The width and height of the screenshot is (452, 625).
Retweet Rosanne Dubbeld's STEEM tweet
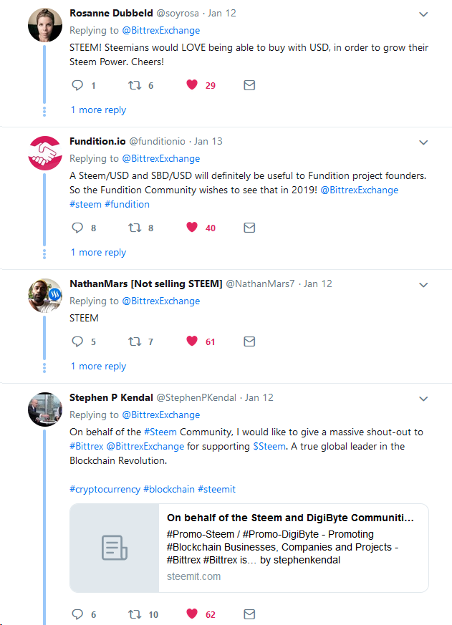135,85
